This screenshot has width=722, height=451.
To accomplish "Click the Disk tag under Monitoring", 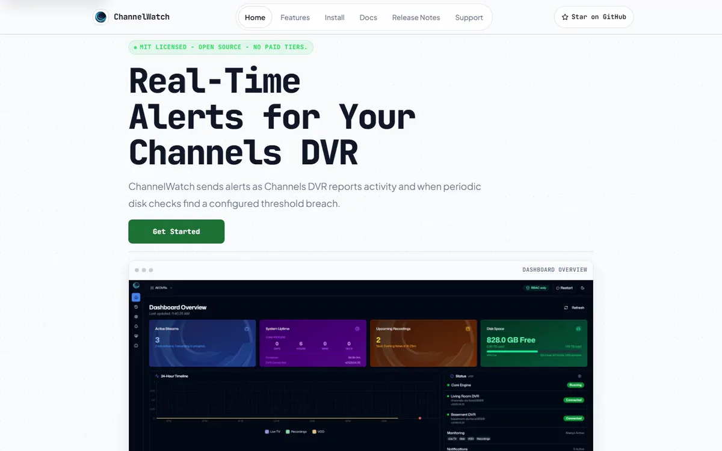I will tap(462, 439).
